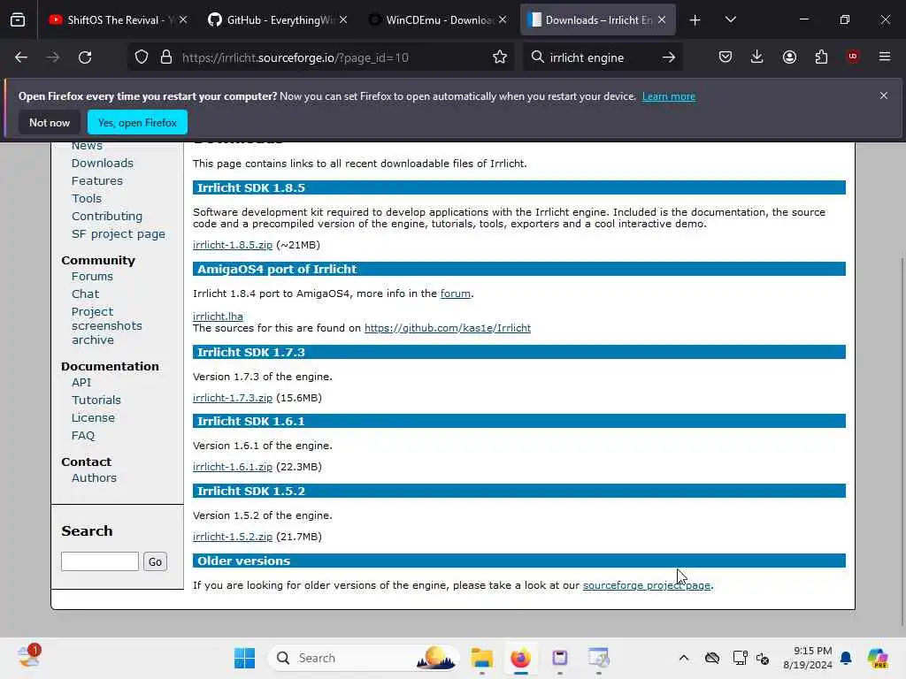Image resolution: width=906 pixels, height=679 pixels.
Task: Open Downloads in the sidebar
Action: pyautogui.click(x=103, y=164)
